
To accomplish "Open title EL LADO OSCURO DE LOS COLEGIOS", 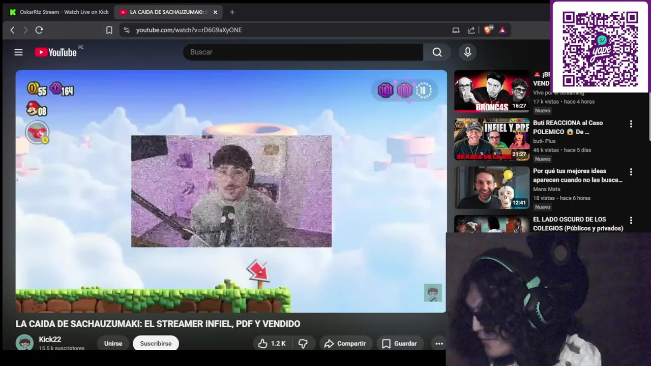I will click(578, 224).
